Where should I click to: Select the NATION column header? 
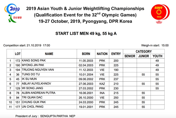click(102, 54)
